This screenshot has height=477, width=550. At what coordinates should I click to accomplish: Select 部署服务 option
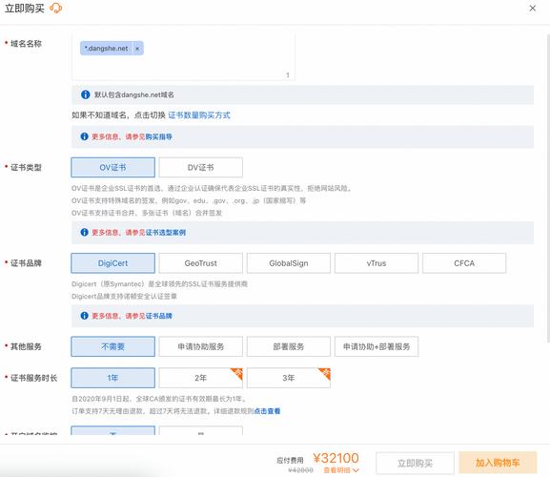point(289,347)
